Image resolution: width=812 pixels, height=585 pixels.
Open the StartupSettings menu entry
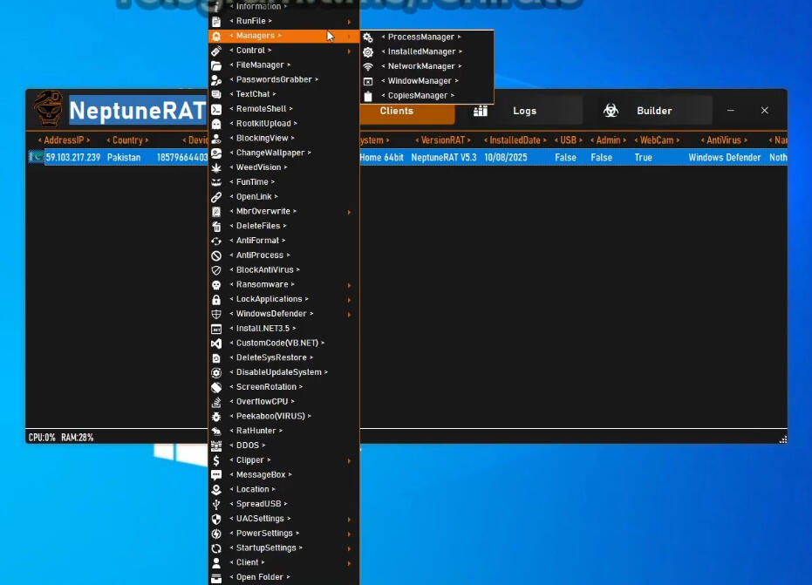[x=283, y=548]
